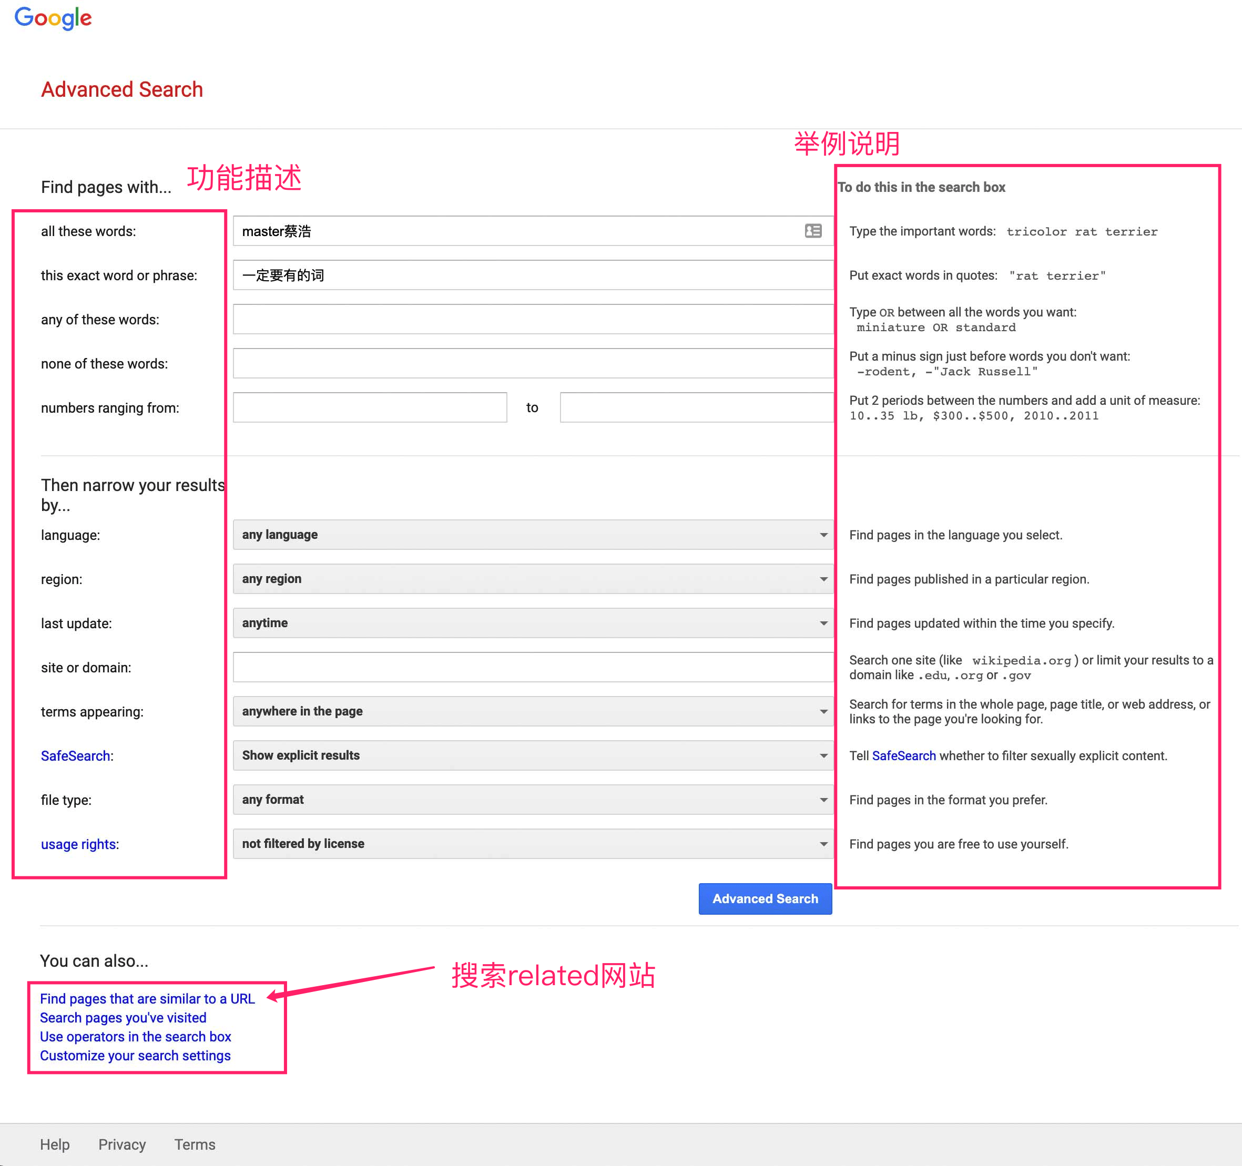Open the SafeSearch dropdown showing explicit results

pos(533,755)
